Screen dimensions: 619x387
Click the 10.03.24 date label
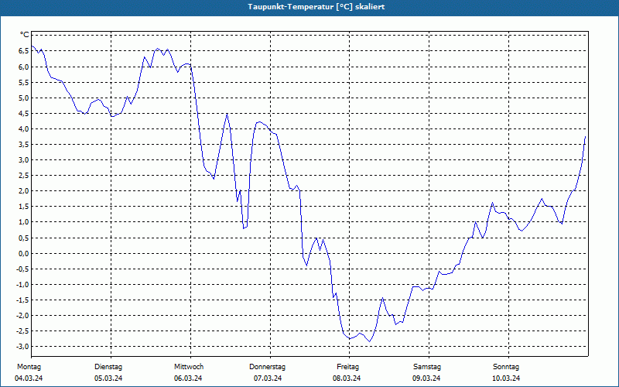click(506, 378)
